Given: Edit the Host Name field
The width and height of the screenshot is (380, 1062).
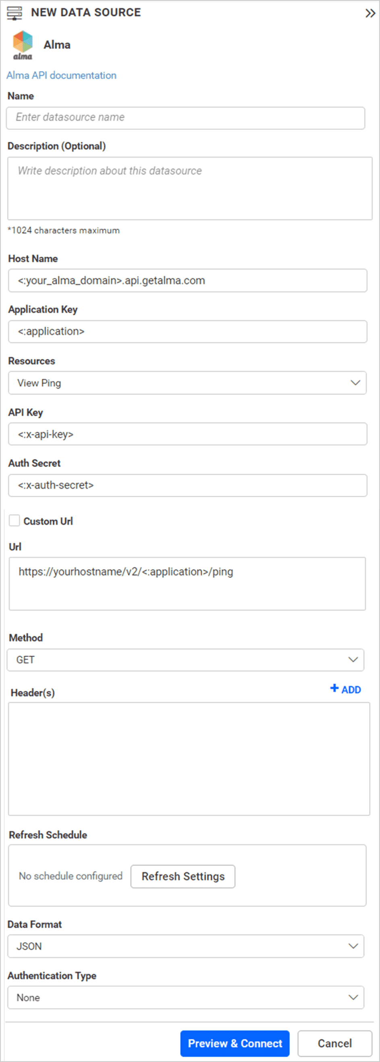Looking at the screenshot, I should click(188, 281).
